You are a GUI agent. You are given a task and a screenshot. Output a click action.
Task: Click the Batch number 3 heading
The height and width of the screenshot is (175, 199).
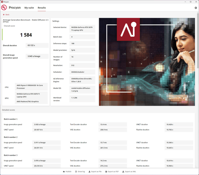point(11,155)
